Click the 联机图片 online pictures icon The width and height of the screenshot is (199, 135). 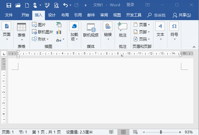42,32
